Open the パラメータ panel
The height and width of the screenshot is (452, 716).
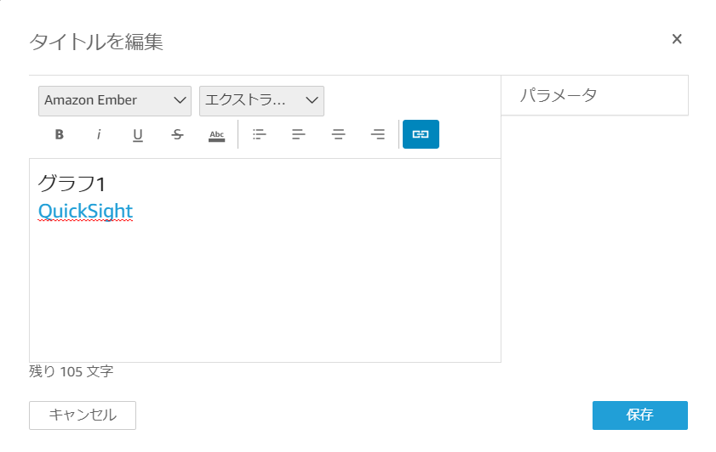tap(594, 95)
